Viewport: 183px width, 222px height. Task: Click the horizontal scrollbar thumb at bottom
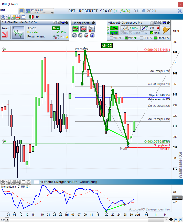(156, 220)
